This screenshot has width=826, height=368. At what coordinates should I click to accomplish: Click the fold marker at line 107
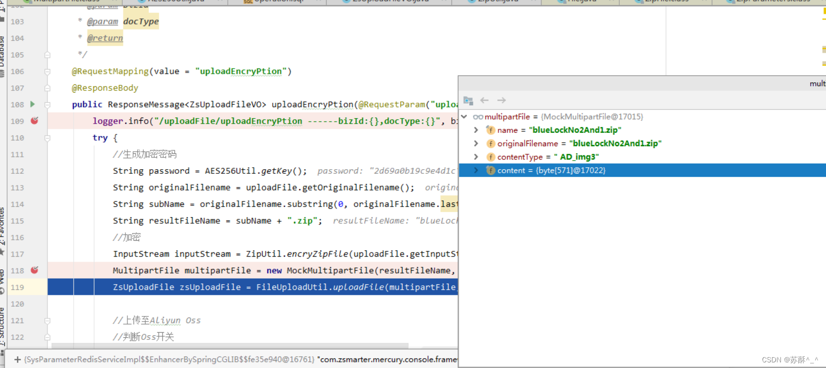(47, 88)
